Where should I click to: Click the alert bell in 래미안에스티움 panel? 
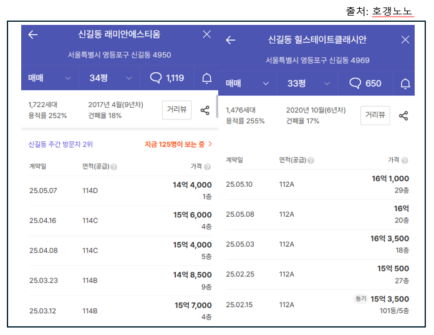207,78
